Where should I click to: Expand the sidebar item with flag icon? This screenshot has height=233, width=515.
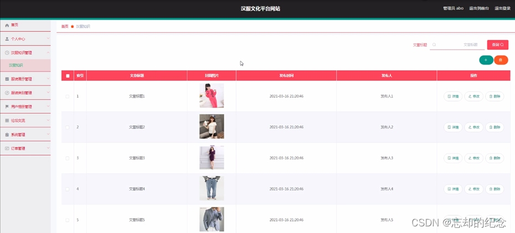[25, 107]
